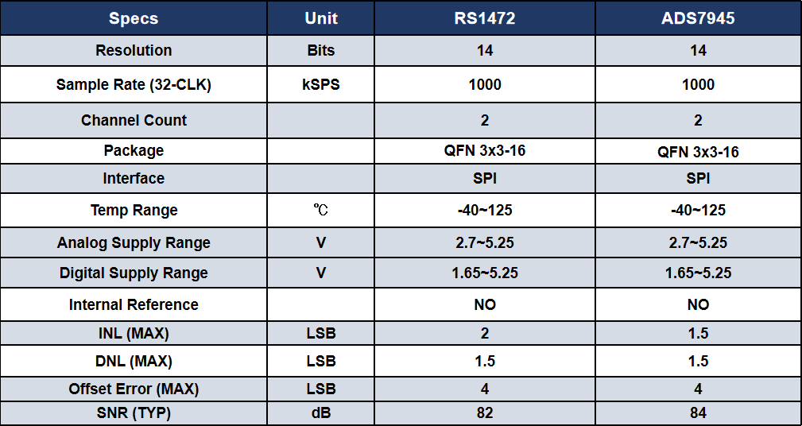Click the ADS7945 SNR value 84
The image size is (802, 426).
[698, 412]
